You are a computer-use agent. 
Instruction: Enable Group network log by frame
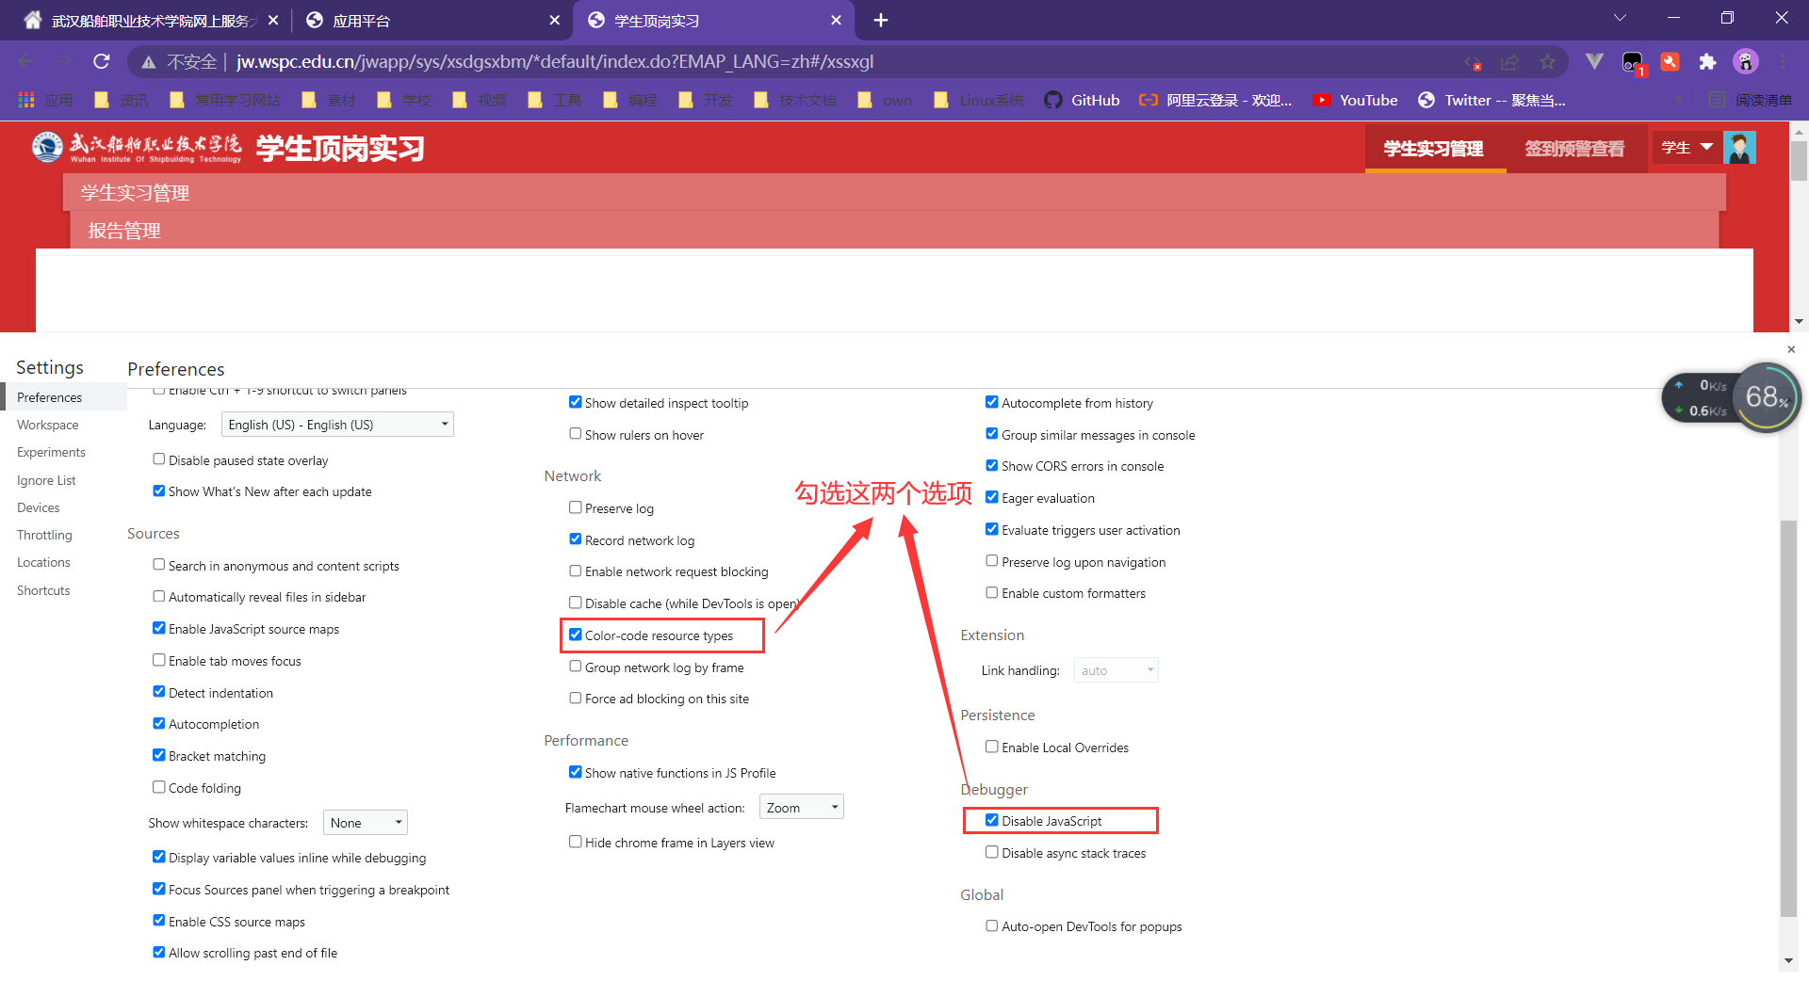coord(575,667)
